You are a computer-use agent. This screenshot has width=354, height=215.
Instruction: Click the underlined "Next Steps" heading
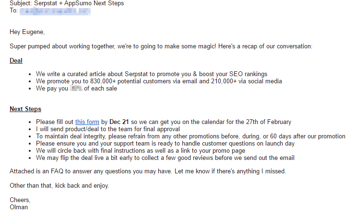[25, 109]
